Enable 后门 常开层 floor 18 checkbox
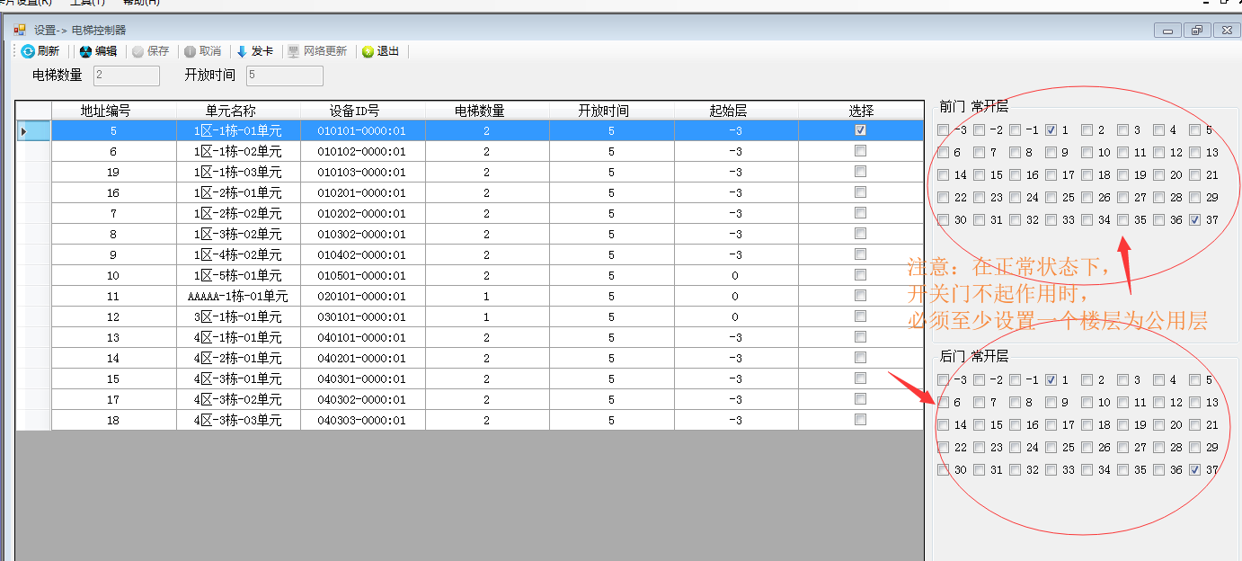The height and width of the screenshot is (561, 1242). click(1087, 425)
